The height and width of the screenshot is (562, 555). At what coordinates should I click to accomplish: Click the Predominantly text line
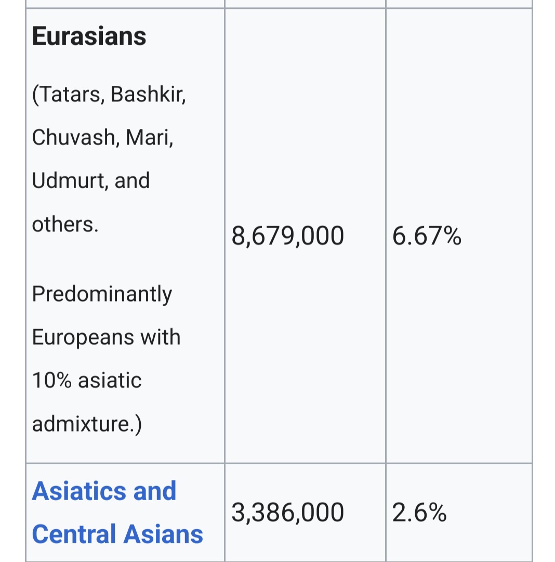[x=102, y=295]
